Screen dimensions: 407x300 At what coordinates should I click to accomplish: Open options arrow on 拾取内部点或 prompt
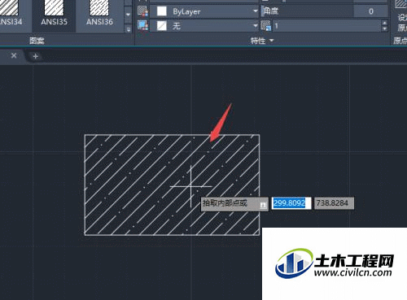point(263,205)
